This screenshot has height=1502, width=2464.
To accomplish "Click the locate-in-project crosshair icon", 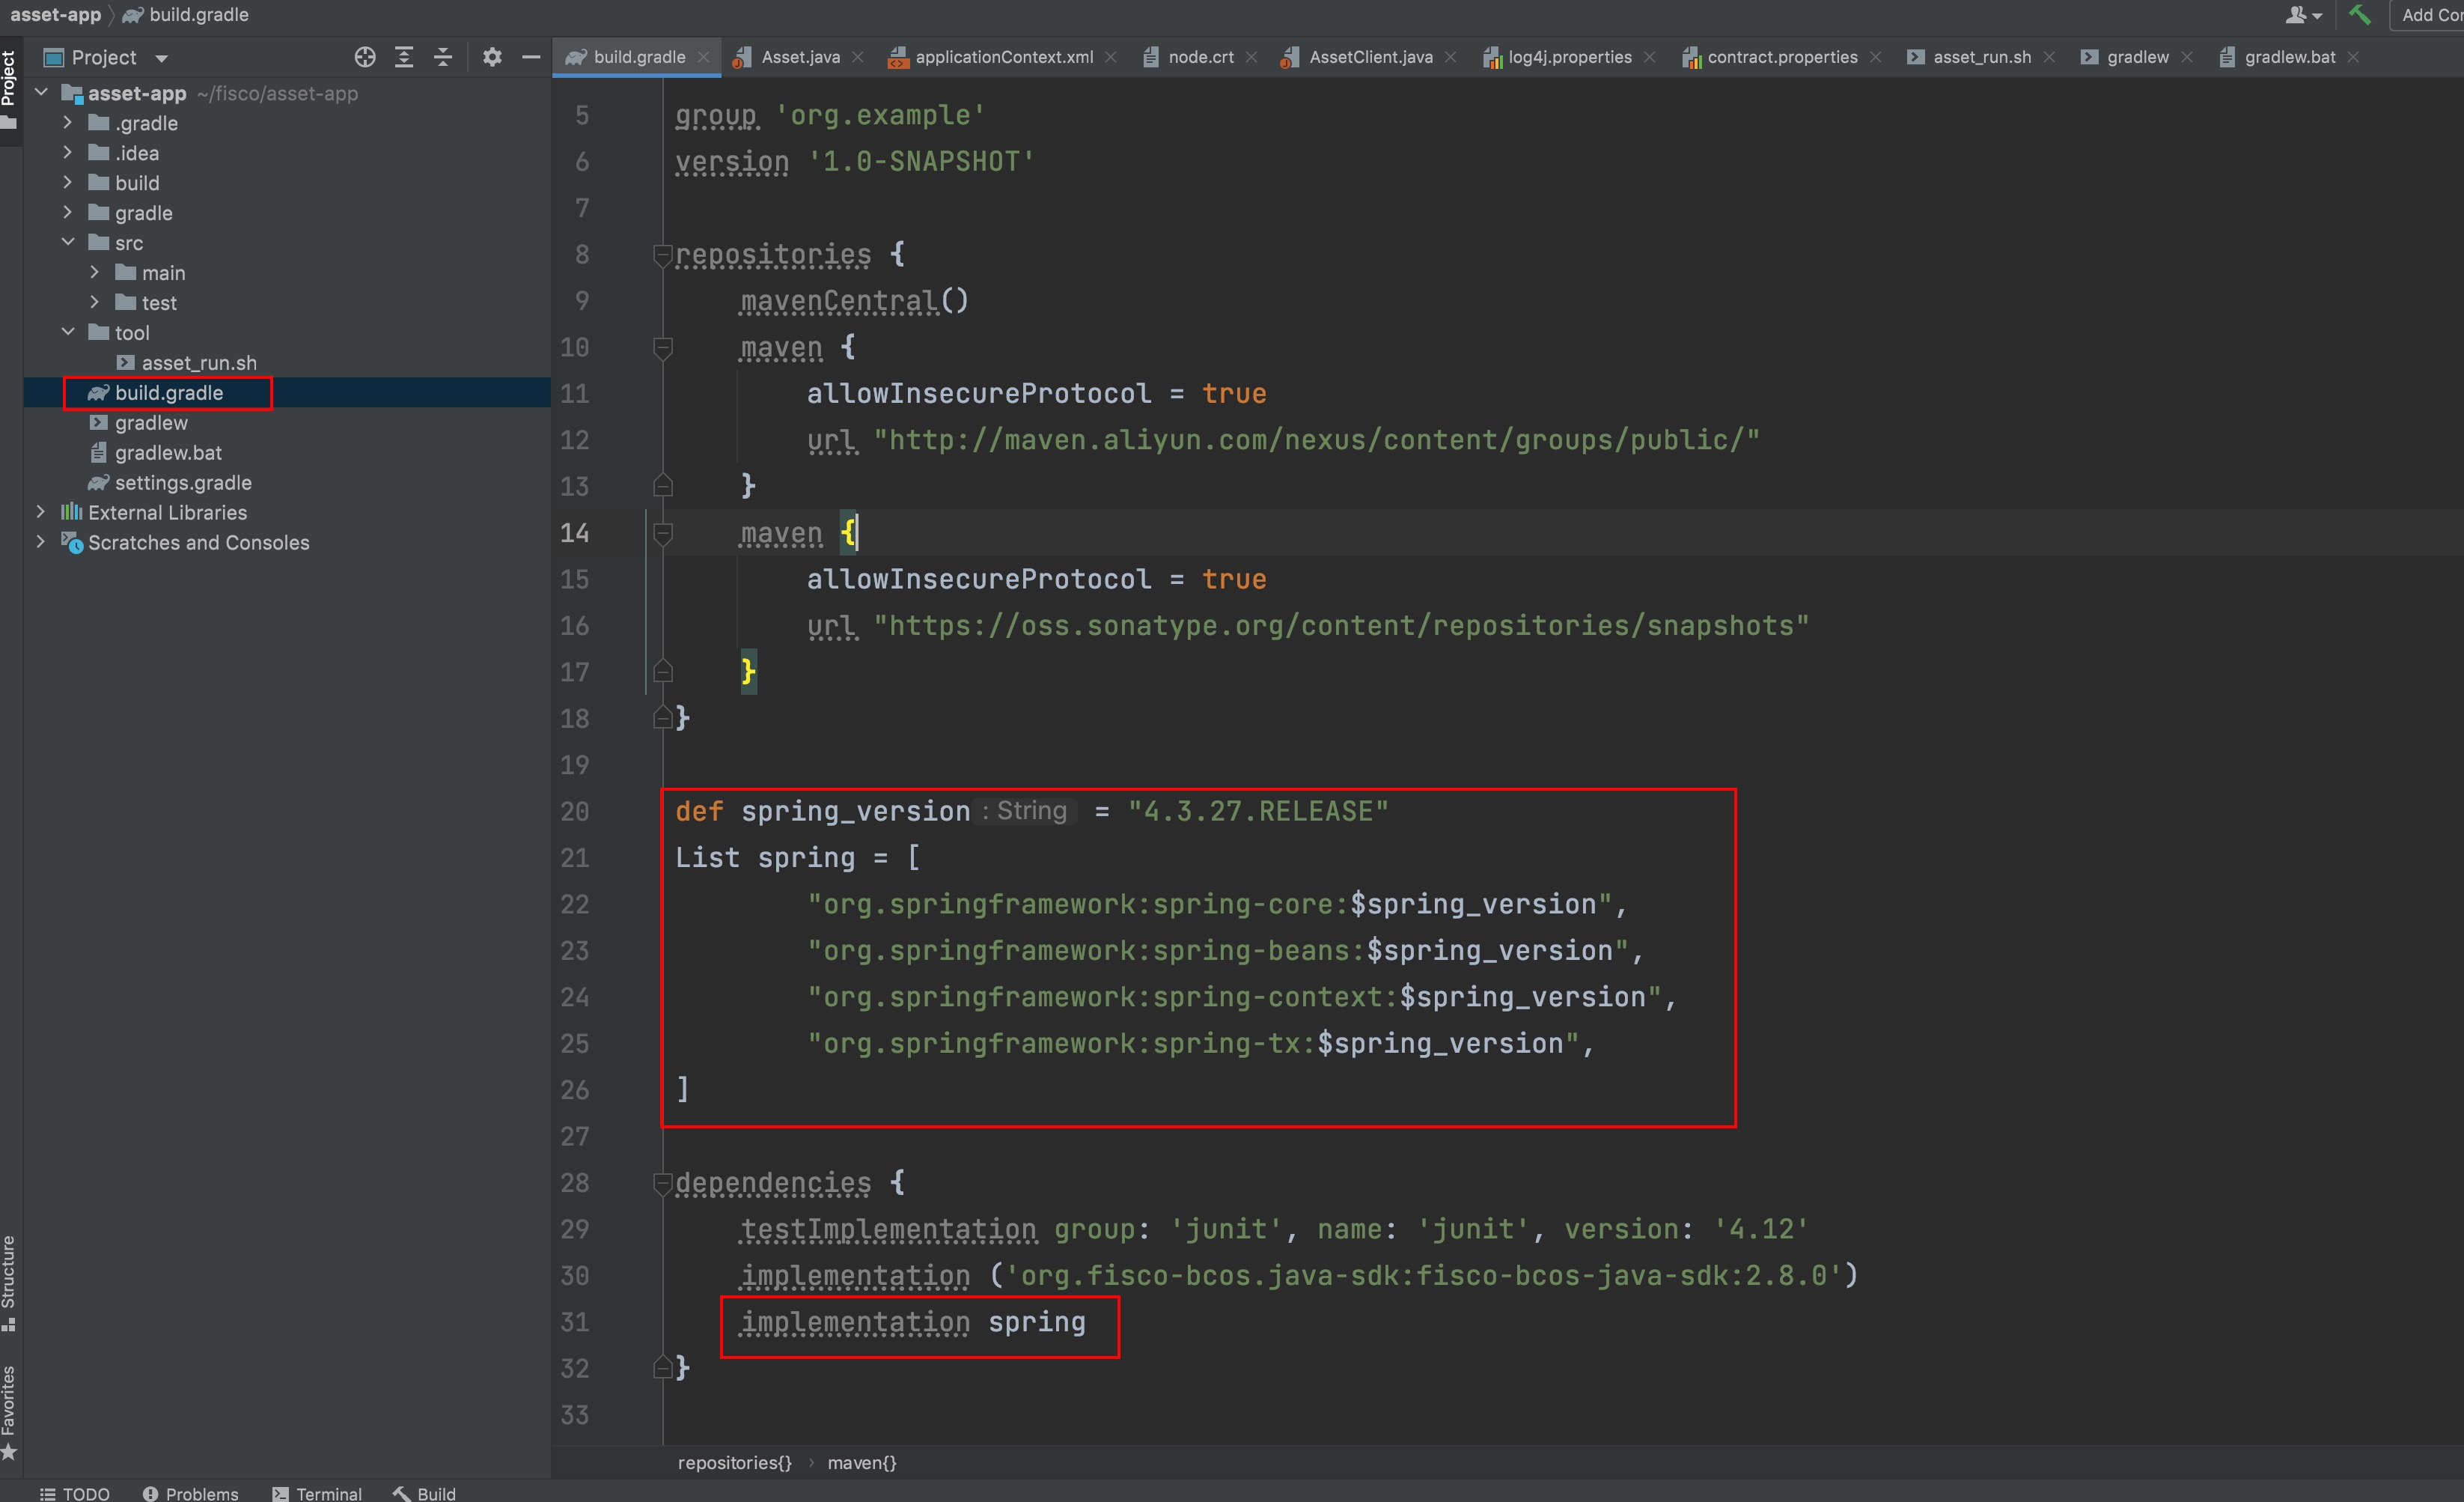I will [x=365, y=57].
